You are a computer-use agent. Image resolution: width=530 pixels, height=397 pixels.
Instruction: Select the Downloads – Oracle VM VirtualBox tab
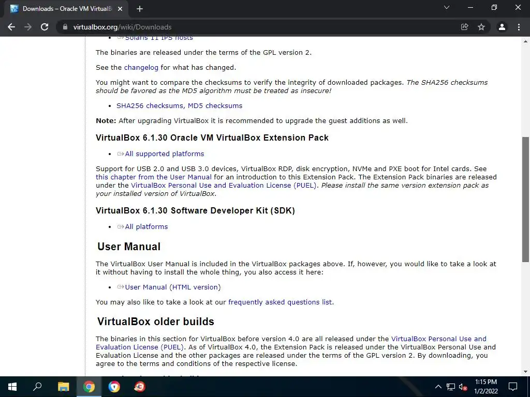coord(66,9)
